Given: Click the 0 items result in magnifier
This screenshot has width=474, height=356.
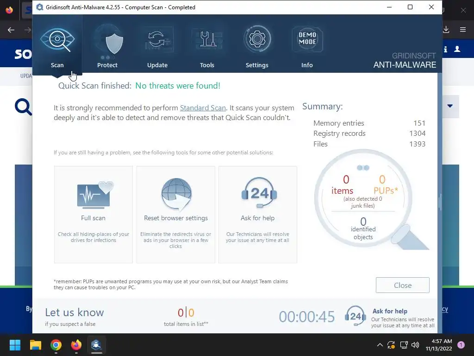Looking at the screenshot, I should click(x=343, y=184).
